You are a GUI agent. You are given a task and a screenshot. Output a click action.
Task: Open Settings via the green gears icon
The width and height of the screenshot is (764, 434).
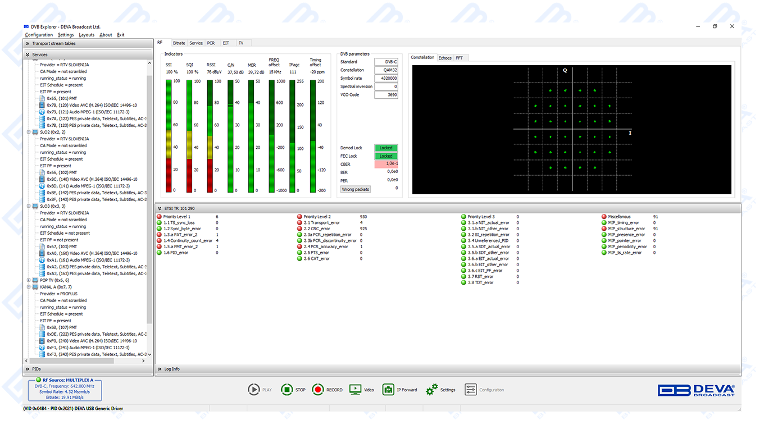(431, 390)
